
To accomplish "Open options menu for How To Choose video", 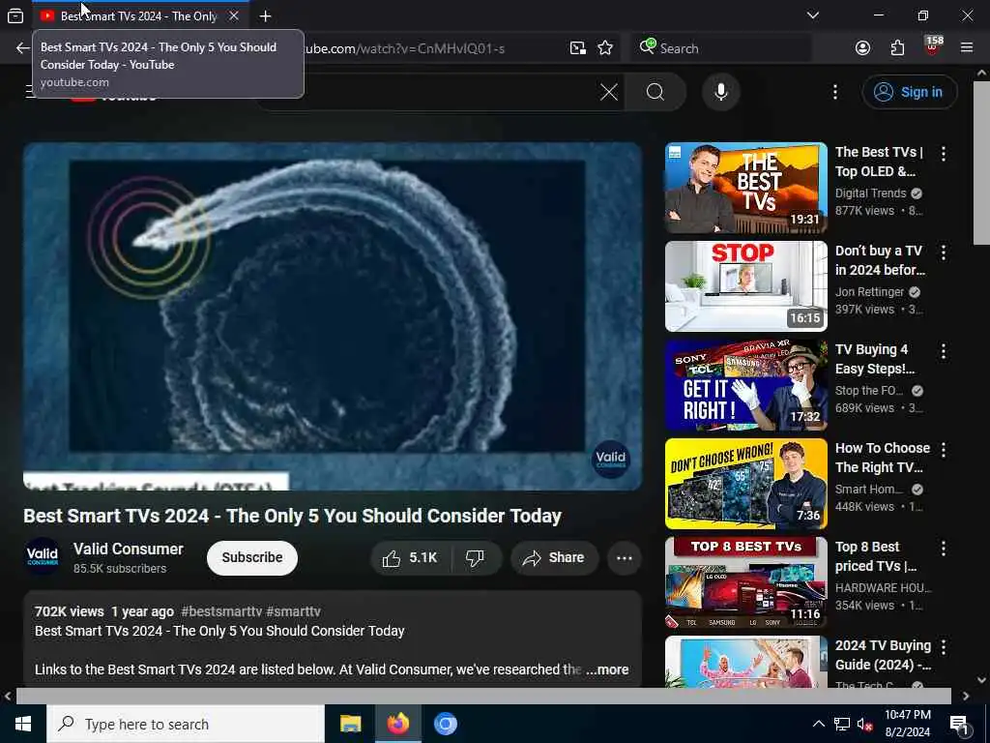I will click(944, 450).
